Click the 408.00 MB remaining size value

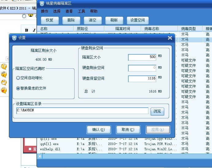pos(44,59)
